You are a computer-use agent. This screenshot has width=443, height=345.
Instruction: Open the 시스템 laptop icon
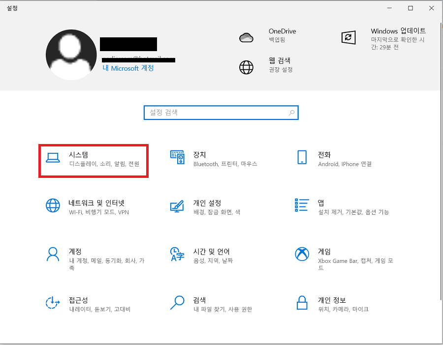pos(53,158)
